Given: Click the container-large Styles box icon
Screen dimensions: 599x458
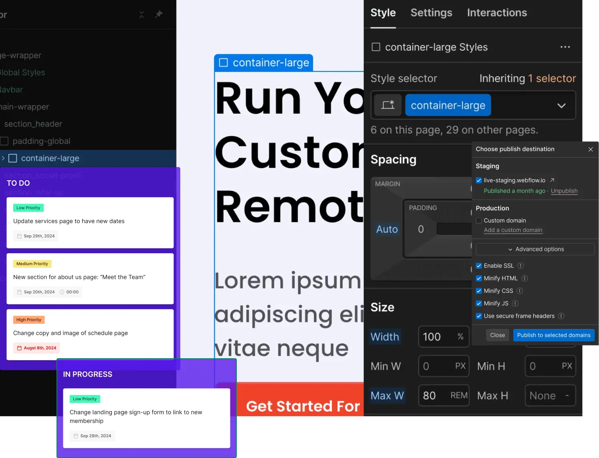Looking at the screenshot, I should [x=376, y=47].
